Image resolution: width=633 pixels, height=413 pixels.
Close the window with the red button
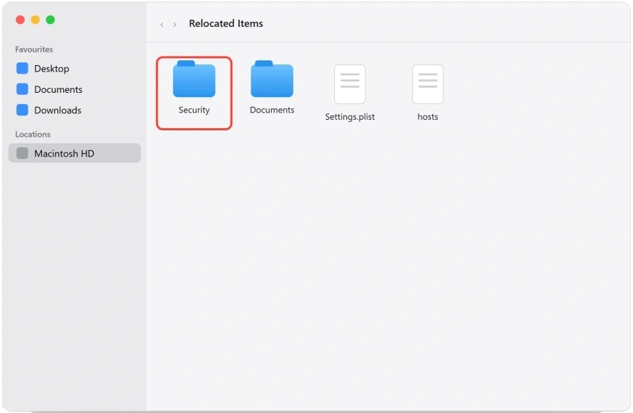click(x=20, y=20)
